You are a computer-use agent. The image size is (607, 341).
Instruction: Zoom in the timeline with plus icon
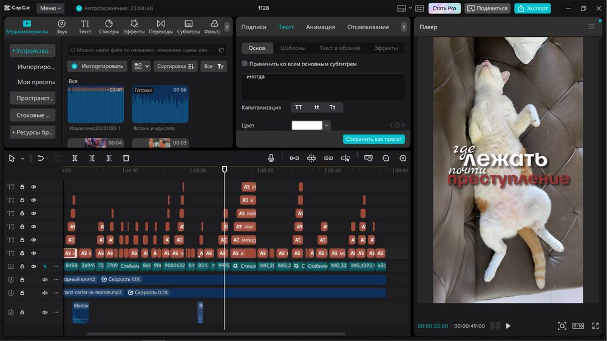402,158
